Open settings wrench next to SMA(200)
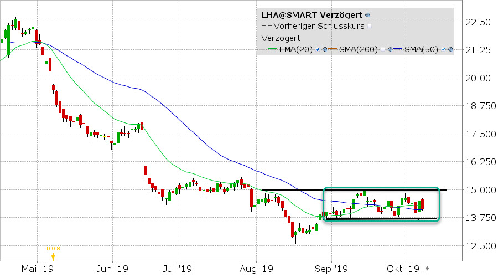Screen dimensions: 498x277 pos(390,49)
